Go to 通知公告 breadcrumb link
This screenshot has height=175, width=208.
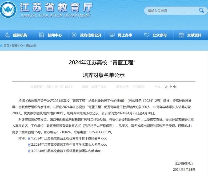point(31,46)
